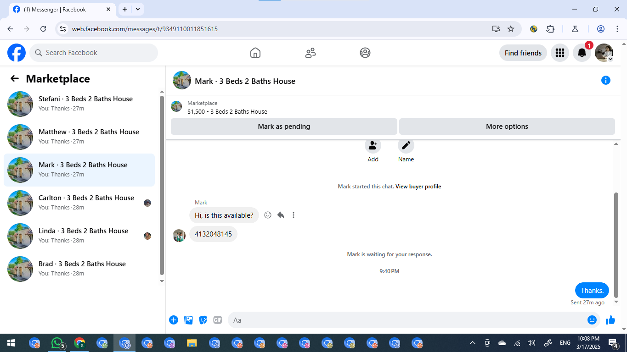
Task: Open the volume control in system tray
Action: (531, 343)
